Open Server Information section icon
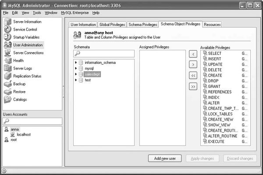Viewport: 263px width, 175px height. (7, 21)
